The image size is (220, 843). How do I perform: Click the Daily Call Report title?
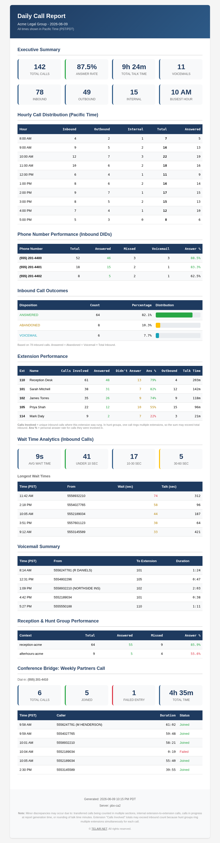41,16
